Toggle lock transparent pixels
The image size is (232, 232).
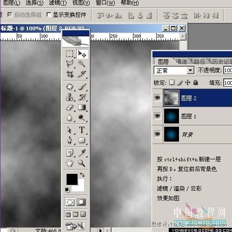click(x=172, y=82)
